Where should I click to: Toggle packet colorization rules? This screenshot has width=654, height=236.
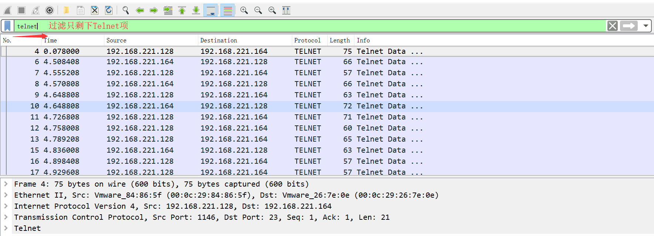pyautogui.click(x=228, y=10)
